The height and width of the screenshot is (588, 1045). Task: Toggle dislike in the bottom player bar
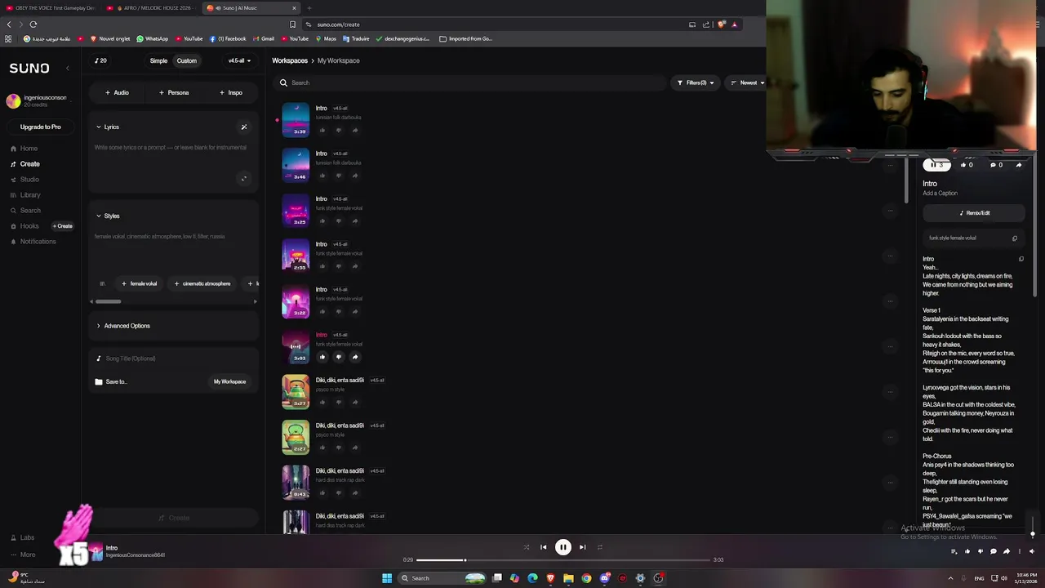point(980,551)
